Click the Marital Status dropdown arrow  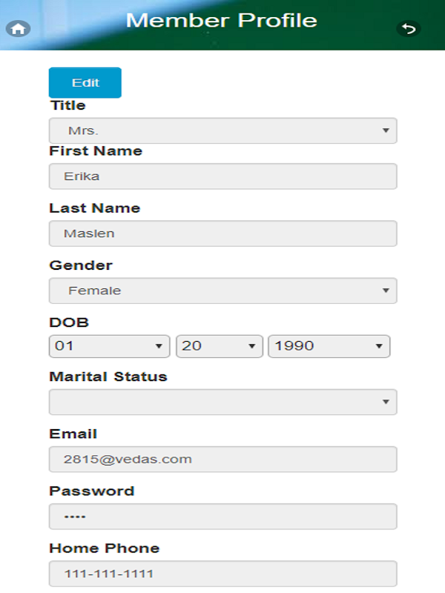[x=386, y=402]
